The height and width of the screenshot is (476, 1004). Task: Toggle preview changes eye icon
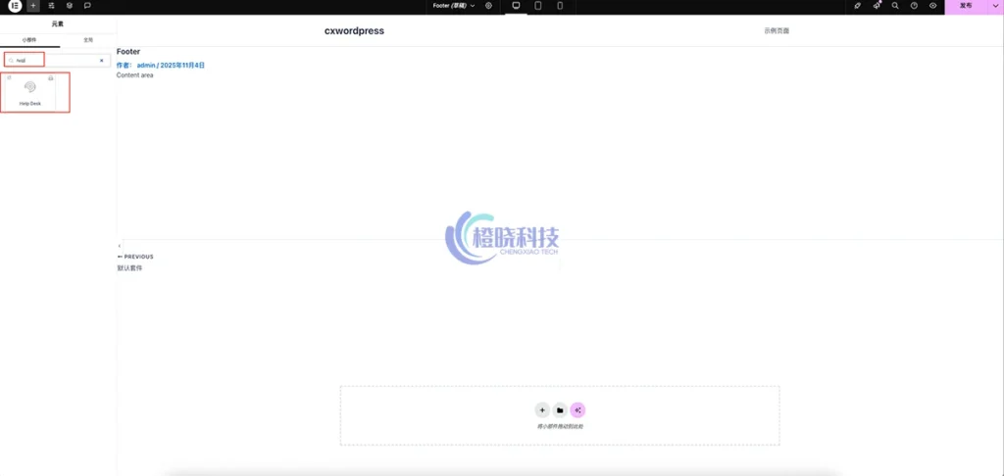coord(932,6)
